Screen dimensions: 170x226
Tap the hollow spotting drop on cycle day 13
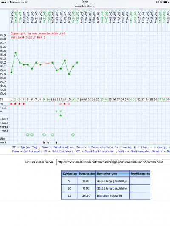point(61,104)
